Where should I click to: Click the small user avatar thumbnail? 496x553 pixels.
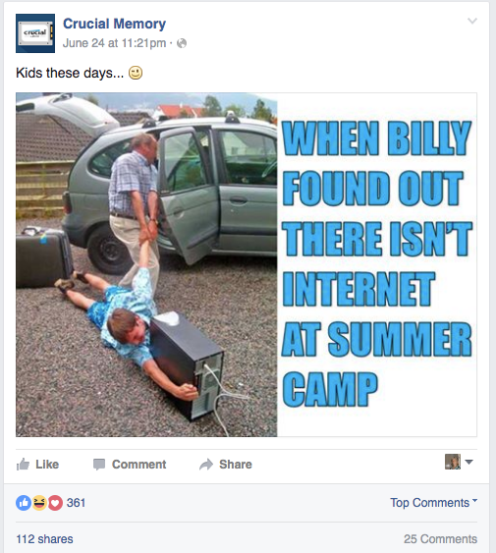(x=453, y=462)
